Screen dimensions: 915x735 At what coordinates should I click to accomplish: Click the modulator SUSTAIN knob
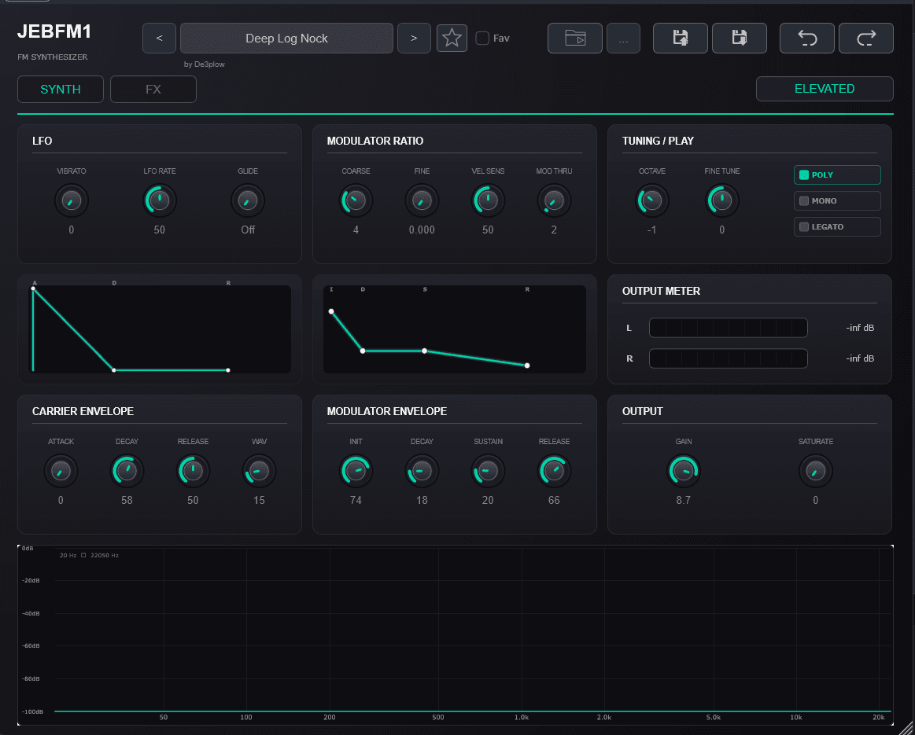tap(488, 471)
